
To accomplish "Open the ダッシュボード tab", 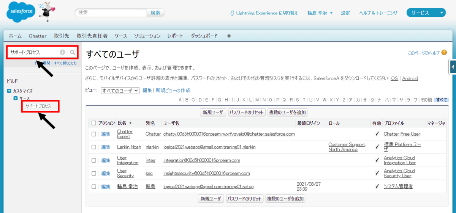I will tap(204, 36).
